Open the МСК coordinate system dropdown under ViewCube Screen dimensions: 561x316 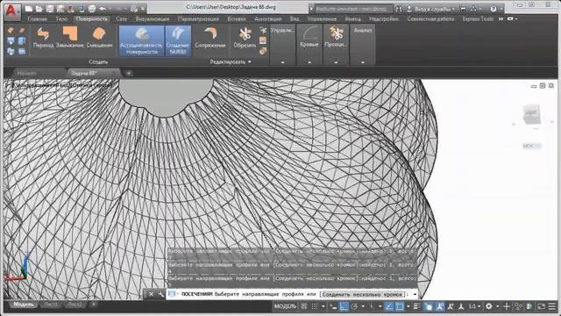pos(532,146)
